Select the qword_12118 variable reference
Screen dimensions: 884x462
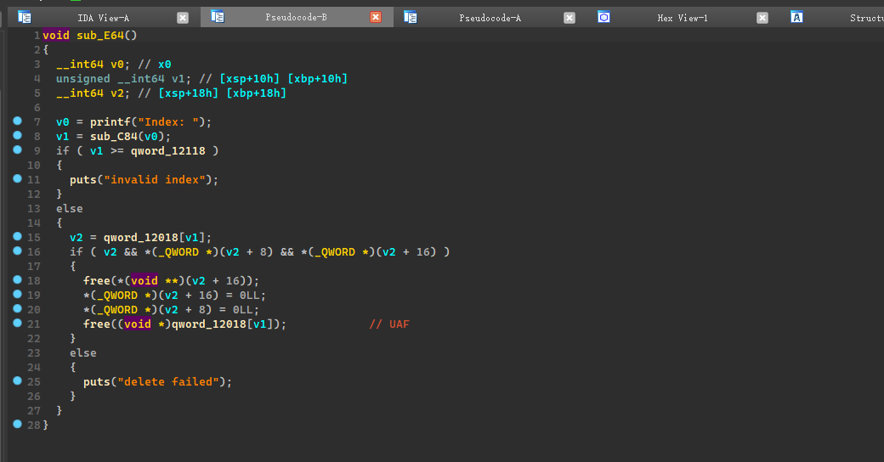click(x=171, y=150)
